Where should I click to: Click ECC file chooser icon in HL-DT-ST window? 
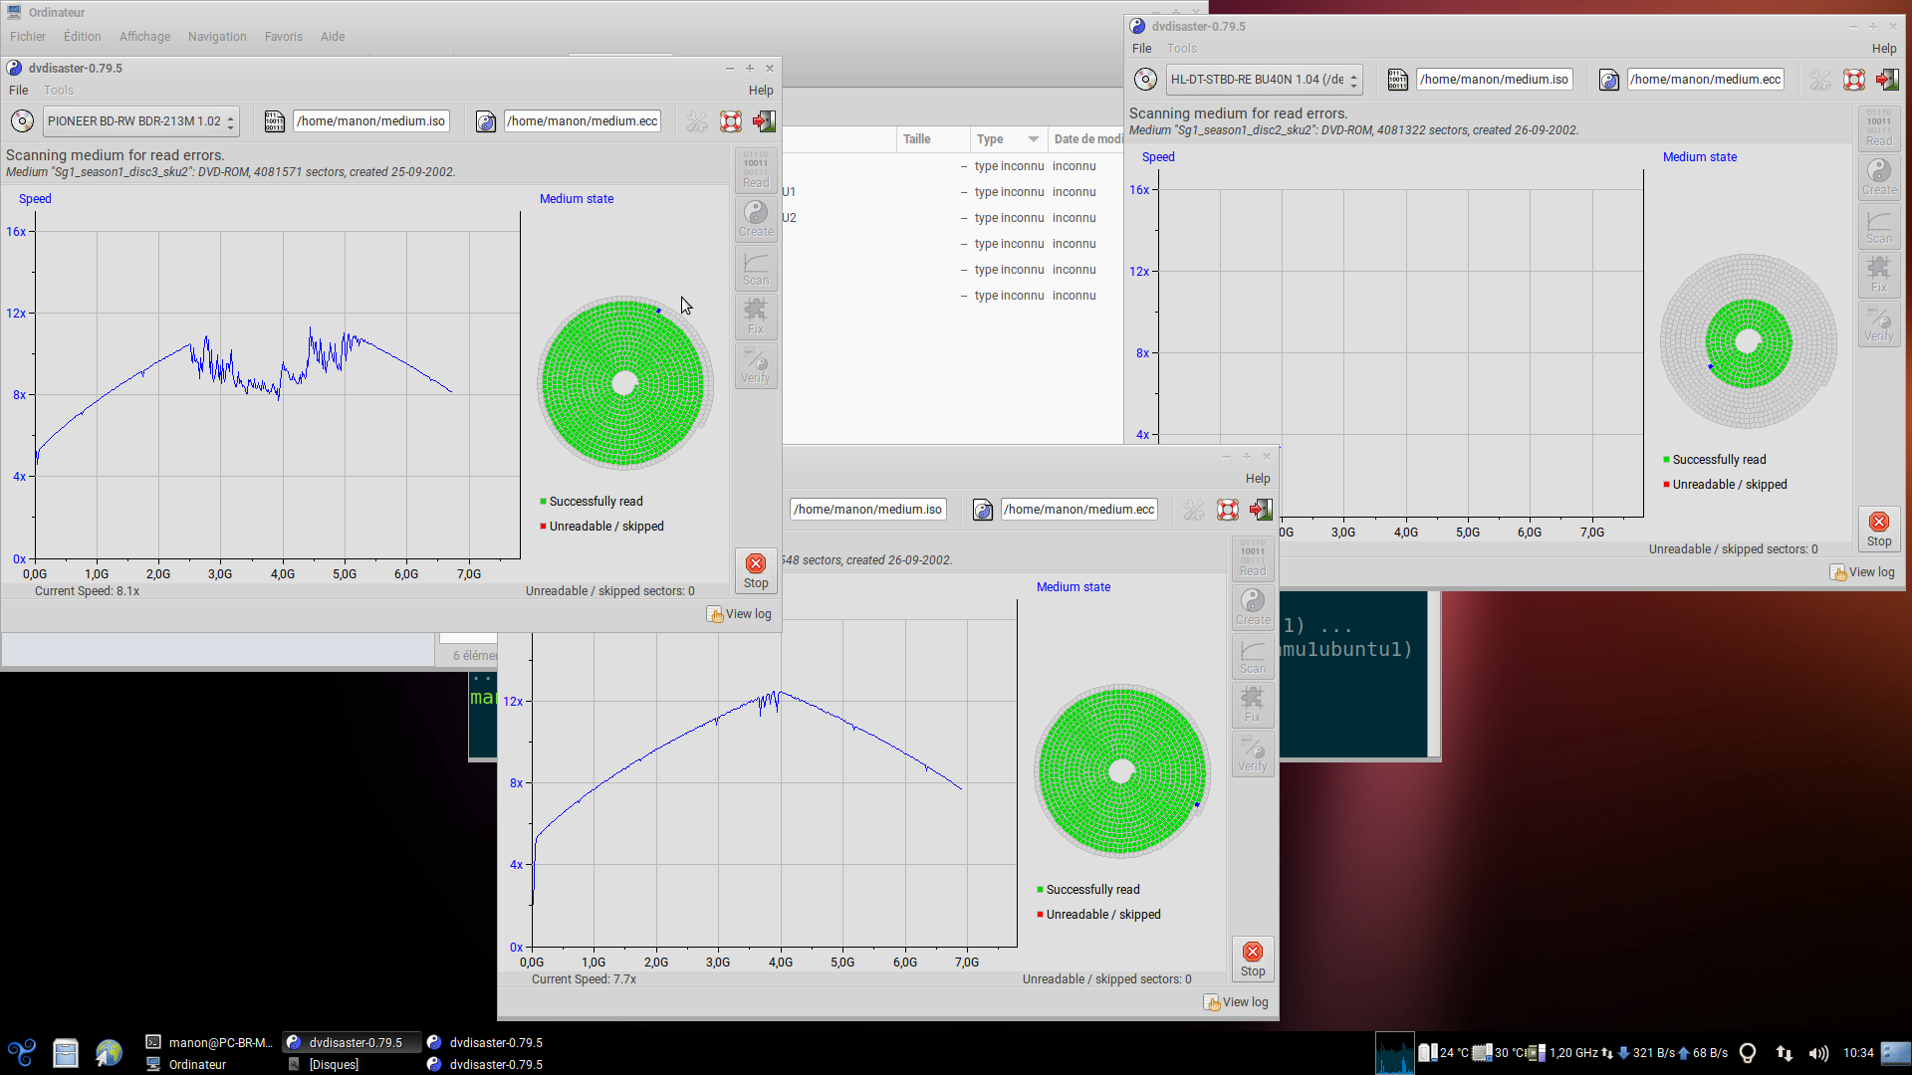coord(1609,80)
